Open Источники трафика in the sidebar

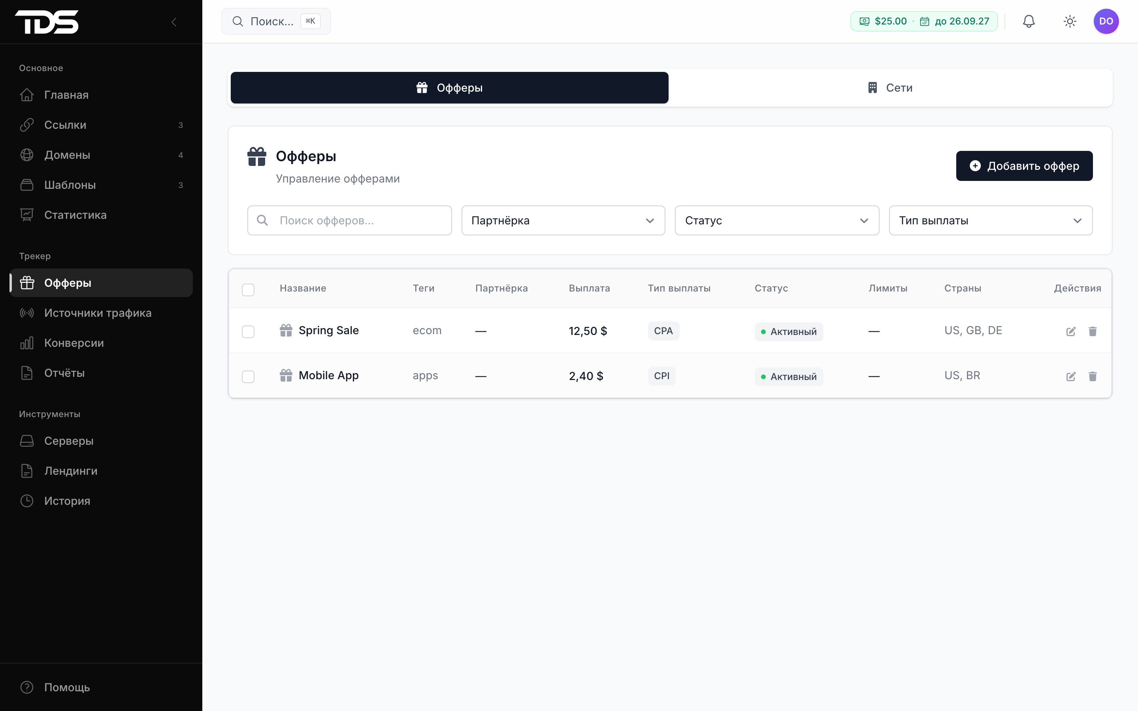point(101,313)
